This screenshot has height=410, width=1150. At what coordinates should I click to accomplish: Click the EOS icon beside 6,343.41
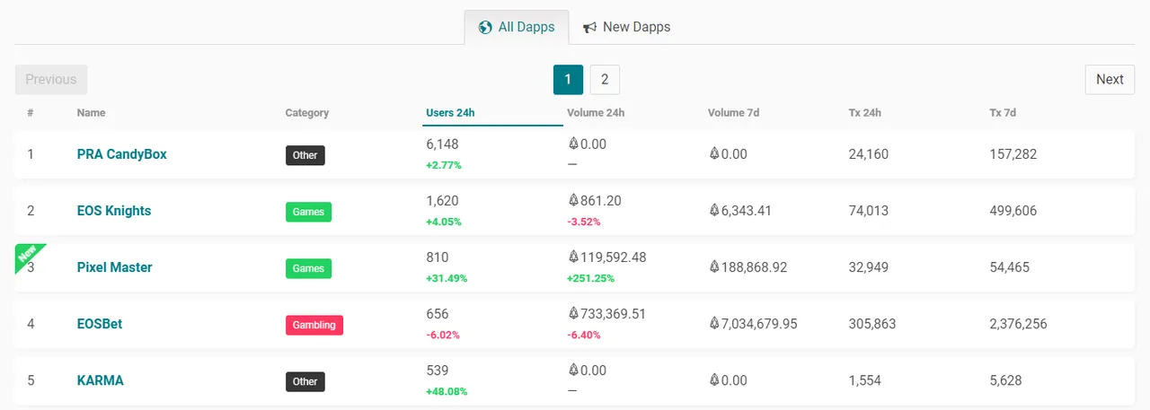coord(714,211)
